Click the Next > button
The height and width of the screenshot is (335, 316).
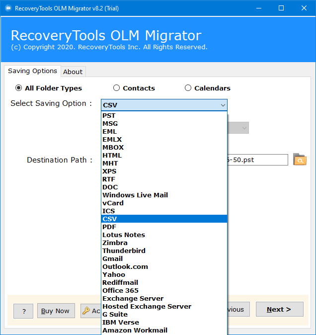(280, 309)
